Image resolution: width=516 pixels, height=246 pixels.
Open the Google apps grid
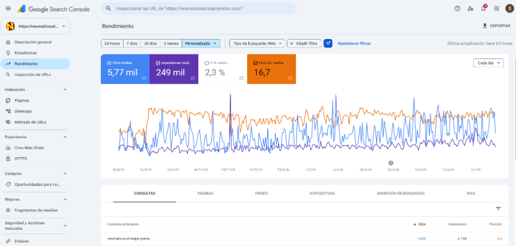497,9
